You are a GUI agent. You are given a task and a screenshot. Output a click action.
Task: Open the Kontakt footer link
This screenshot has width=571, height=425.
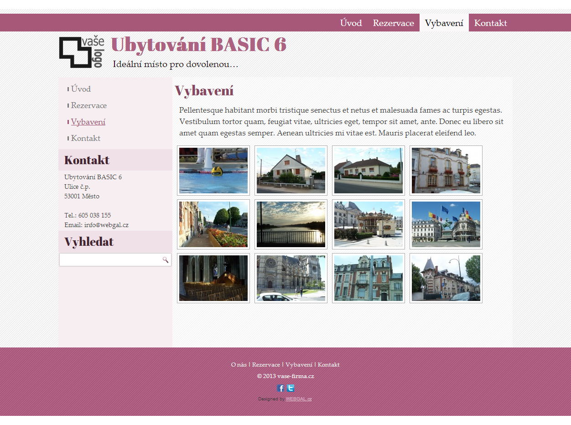[x=328, y=365]
